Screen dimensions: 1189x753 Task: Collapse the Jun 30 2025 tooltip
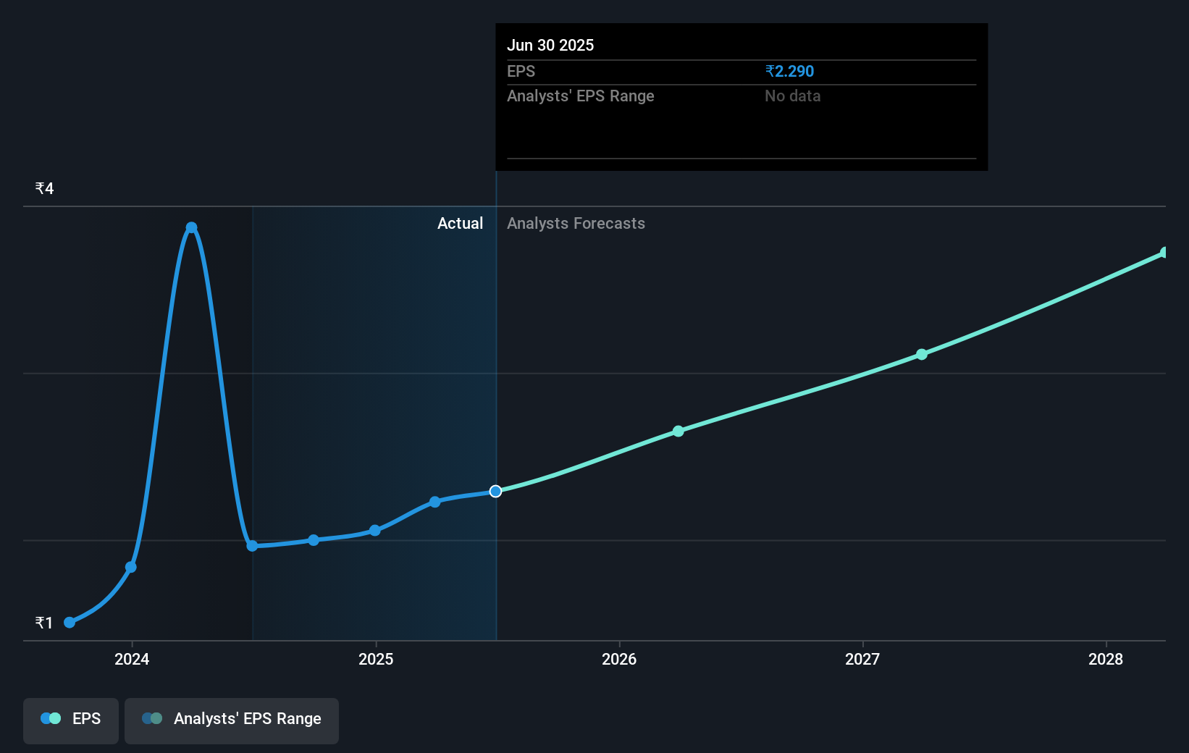[550, 45]
